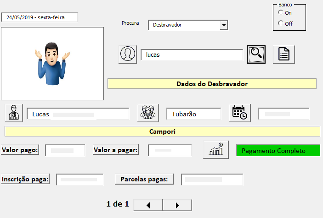Open the document list report icon
Screen dimensions: 323x218
tap(284, 54)
